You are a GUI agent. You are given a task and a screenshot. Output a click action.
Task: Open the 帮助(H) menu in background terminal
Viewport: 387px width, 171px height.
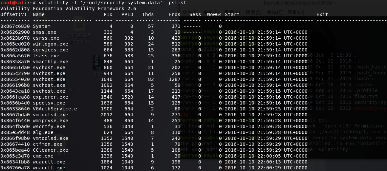point(296,12)
